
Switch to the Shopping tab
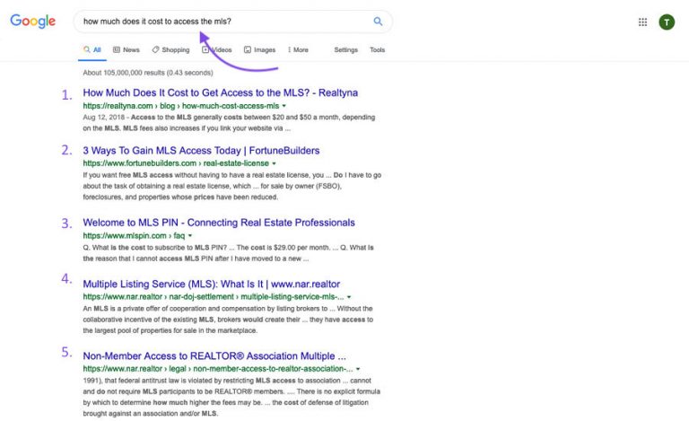[x=171, y=49]
